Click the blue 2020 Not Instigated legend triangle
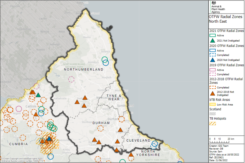 pos(212,60)
